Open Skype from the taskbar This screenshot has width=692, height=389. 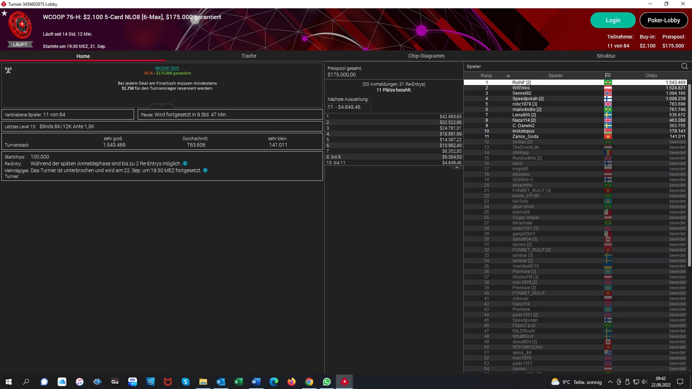click(185, 382)
